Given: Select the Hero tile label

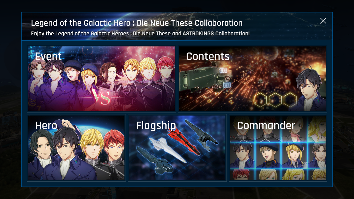Looking at the screenshot, I should [46, 126].
